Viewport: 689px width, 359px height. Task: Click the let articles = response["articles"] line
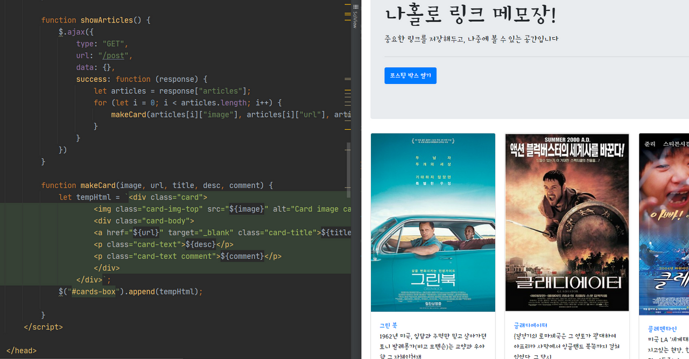172,90
